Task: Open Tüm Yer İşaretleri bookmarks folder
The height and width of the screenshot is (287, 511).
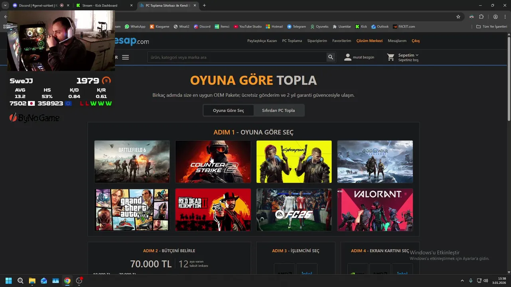Action: coord(491,27)
